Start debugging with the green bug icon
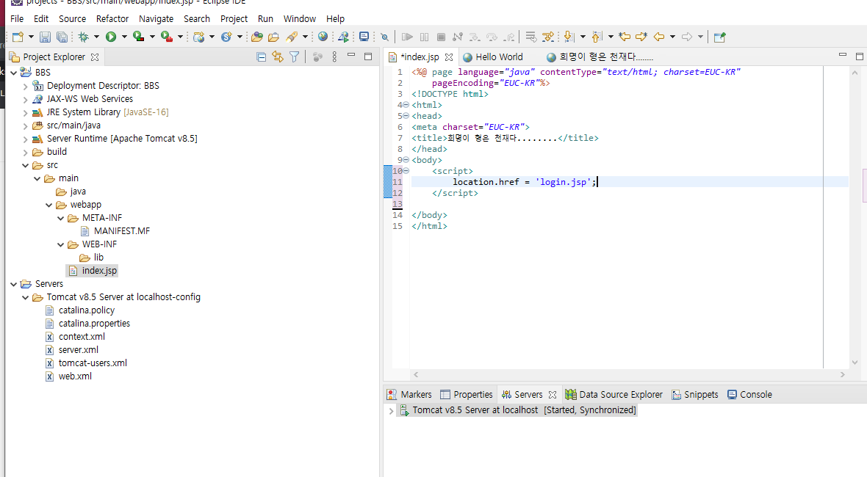Image resolution: width=867 pixels, height=477 pixels. click(84, 37)
